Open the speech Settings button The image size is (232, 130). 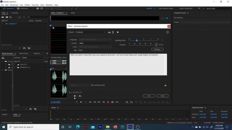[157, 49]
